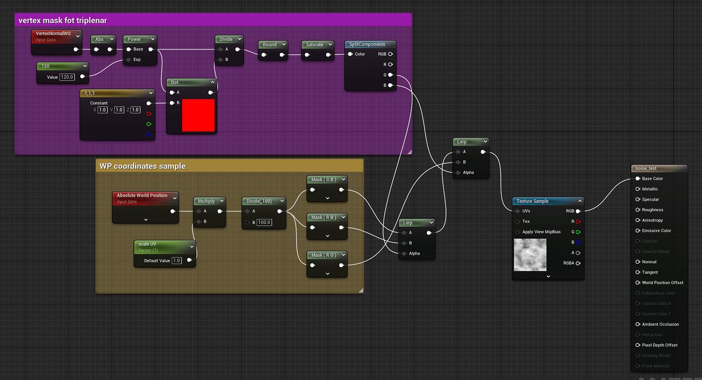The width and height of the screenshot is (702, 380).
Task: Click VertexNormalWS output pin
Action: pos(76,49)
